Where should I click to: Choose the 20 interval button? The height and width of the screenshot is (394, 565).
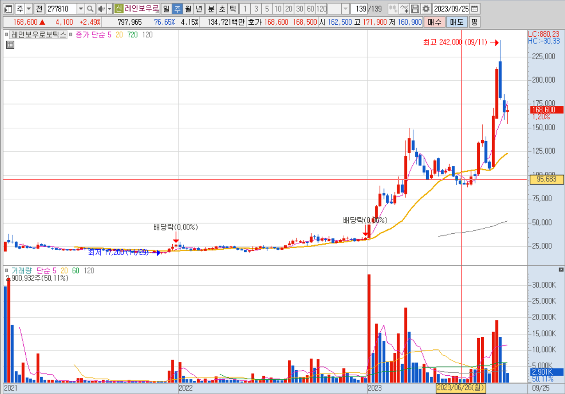289,8
